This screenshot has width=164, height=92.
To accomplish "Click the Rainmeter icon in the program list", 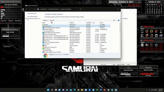I will click(43, 51).
